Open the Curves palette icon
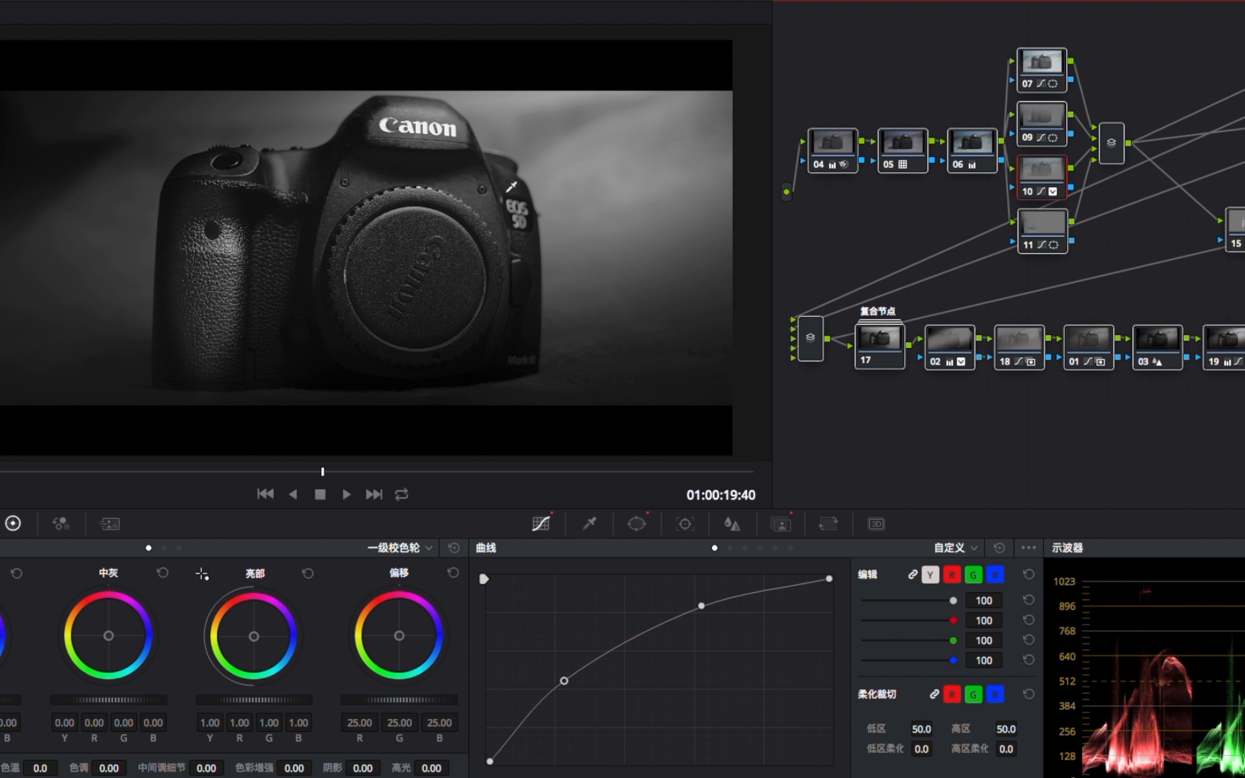 tap(541, 524)
